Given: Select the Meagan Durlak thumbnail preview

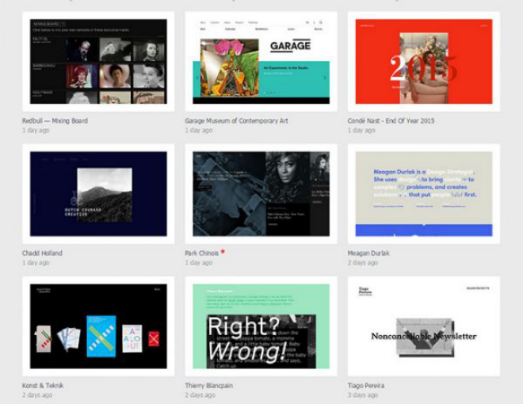Looking at the screenshot, I should 423,194.
